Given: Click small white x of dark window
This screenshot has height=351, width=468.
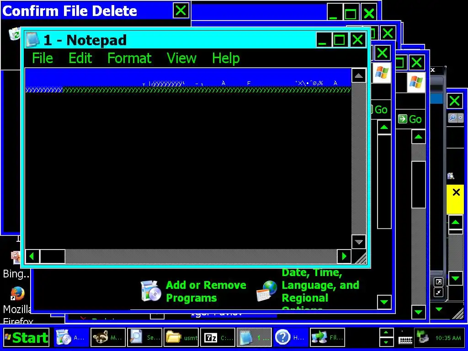Looking at the screenshot, I should click(432, 70).
